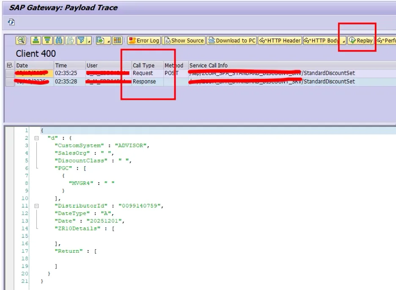Click Download to PC
Screen dimensions: 396x290
[x=231, y=40]
